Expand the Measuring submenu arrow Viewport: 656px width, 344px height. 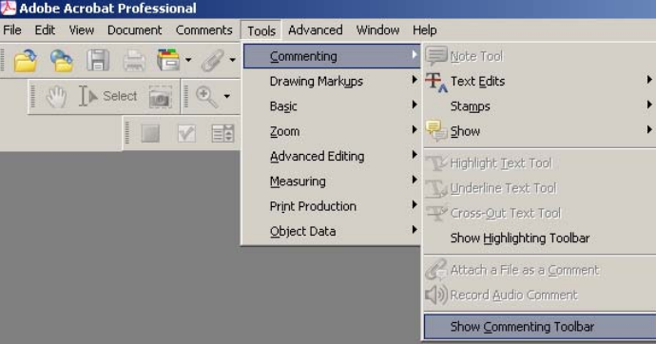click(x=415, y=180)
